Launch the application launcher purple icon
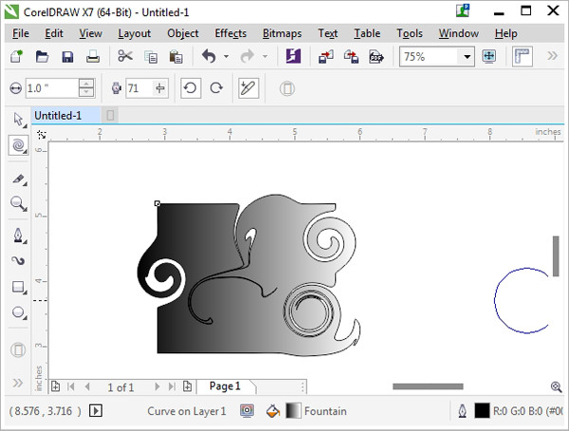Screen dimensions: 569x431 point(294,56)
